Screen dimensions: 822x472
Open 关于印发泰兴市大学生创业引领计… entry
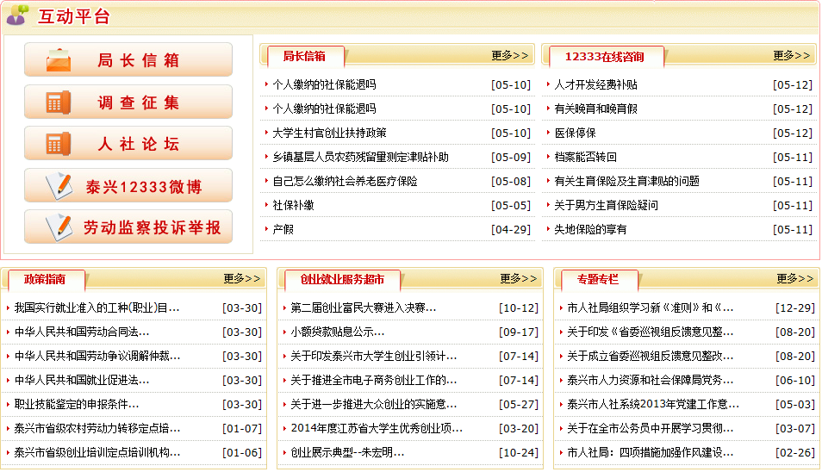coord(373,357)
